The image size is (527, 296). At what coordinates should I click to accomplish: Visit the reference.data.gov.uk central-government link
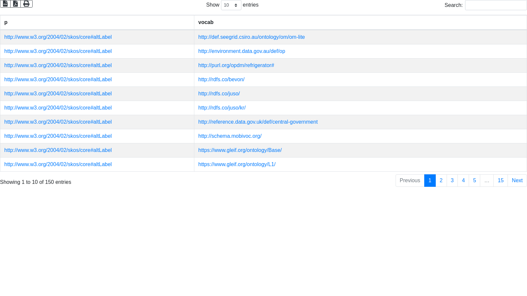point(258,122)
